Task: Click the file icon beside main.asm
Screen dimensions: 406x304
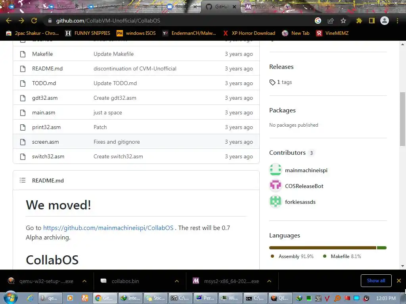Action: (23, 113)
